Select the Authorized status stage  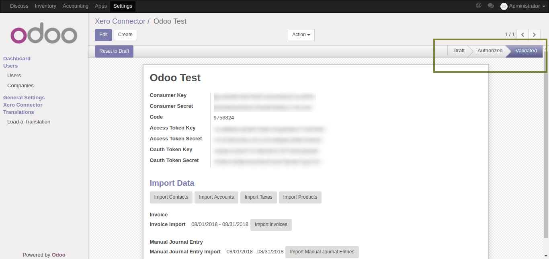point(490,51)
